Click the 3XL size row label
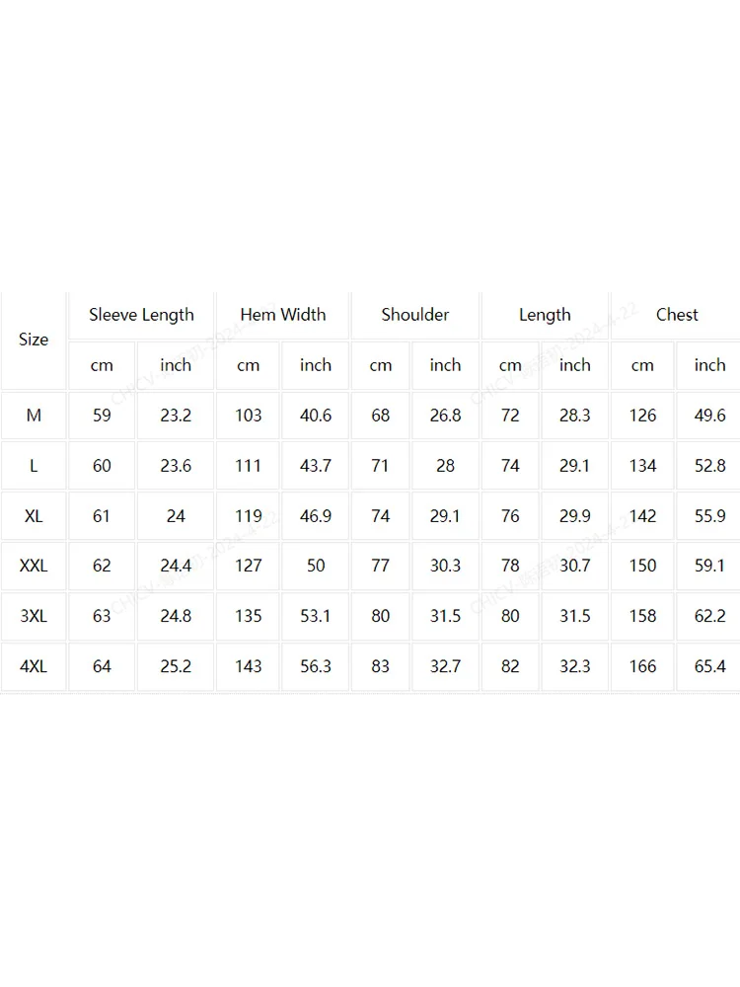Image resolution: width=740 pixels, height=987 pixels. pyautogui.click(x=34, y=616)
